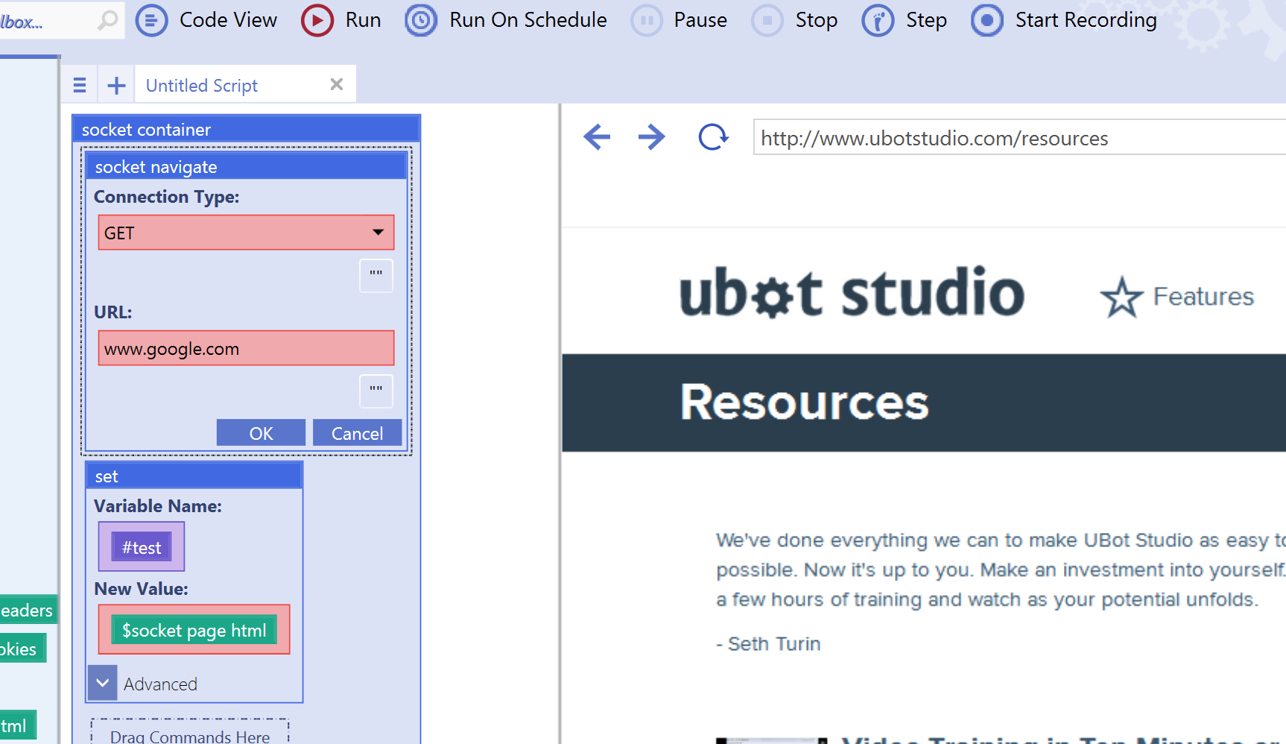Go back in the browser

(x=597, y=136)
